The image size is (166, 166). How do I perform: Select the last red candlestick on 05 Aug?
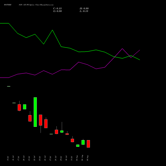point(88,144)
